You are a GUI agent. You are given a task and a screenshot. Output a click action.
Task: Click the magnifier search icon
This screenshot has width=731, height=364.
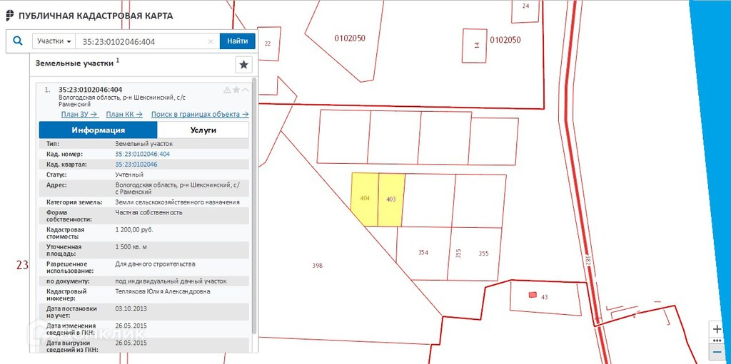coord(18,41)
